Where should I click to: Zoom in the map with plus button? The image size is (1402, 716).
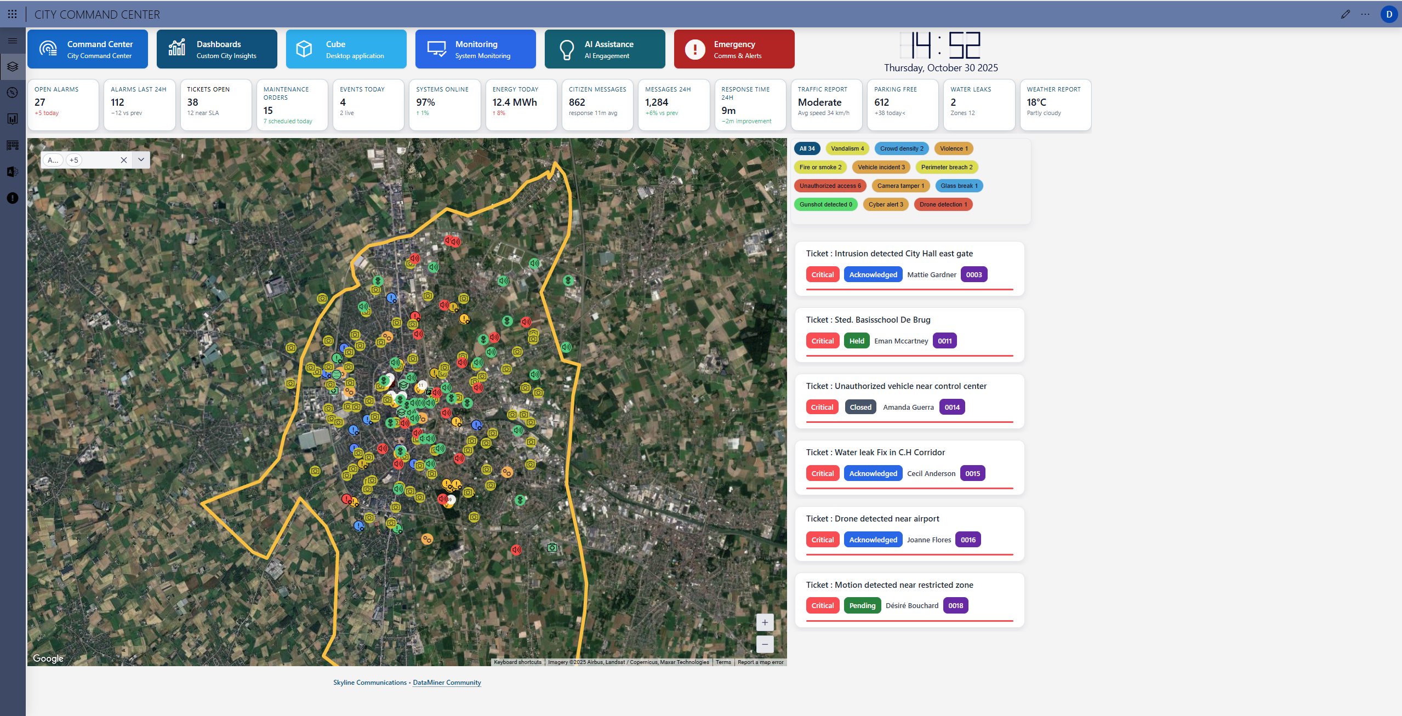pos(764,622)
